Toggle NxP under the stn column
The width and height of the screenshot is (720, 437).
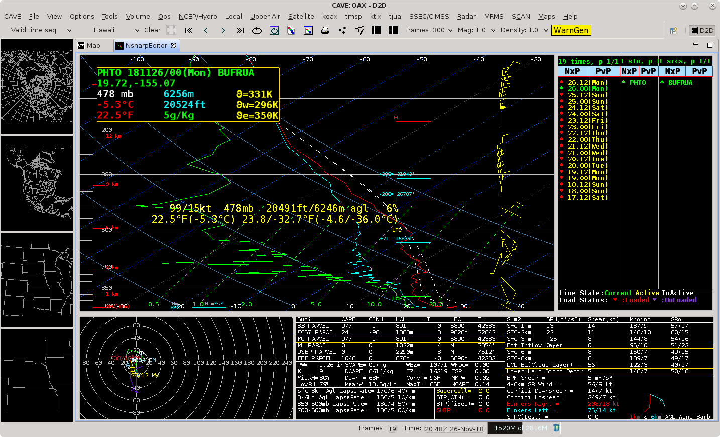tap(629, 71)
